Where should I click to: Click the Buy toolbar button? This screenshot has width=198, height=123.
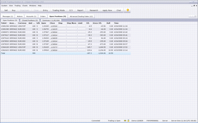(14, 10)
